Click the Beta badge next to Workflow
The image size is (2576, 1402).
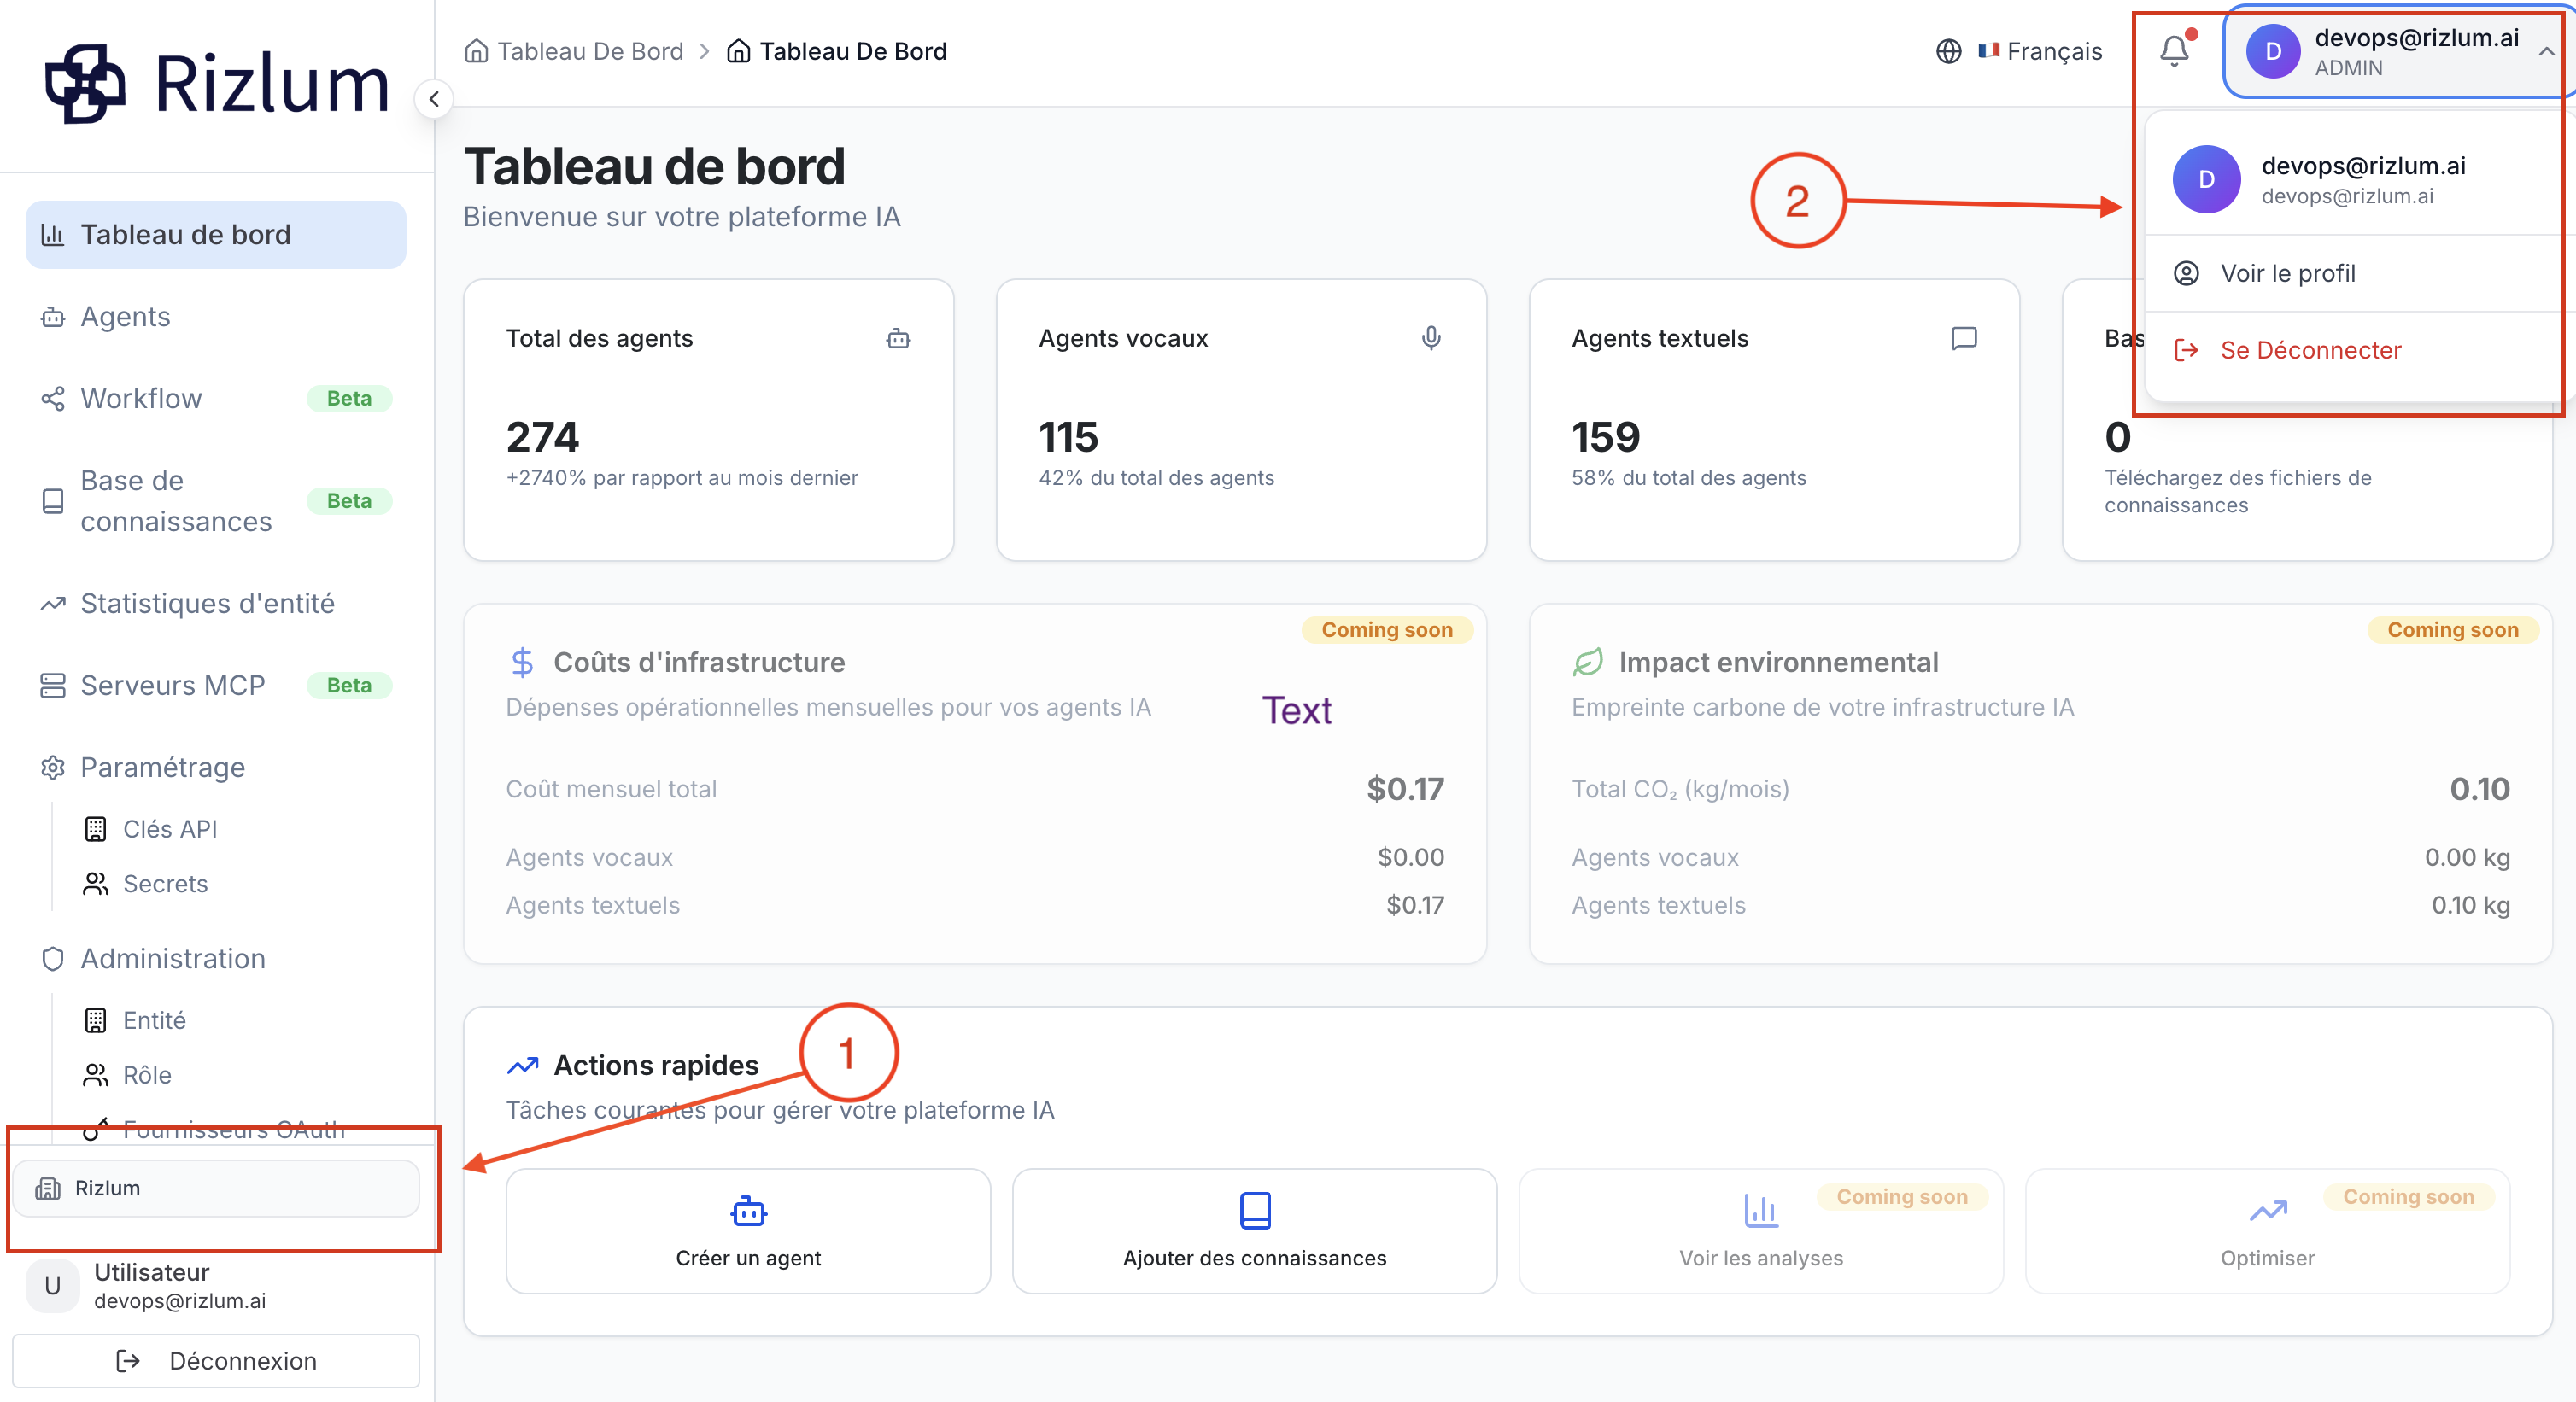pyautogui.click(x=349, y=399)
